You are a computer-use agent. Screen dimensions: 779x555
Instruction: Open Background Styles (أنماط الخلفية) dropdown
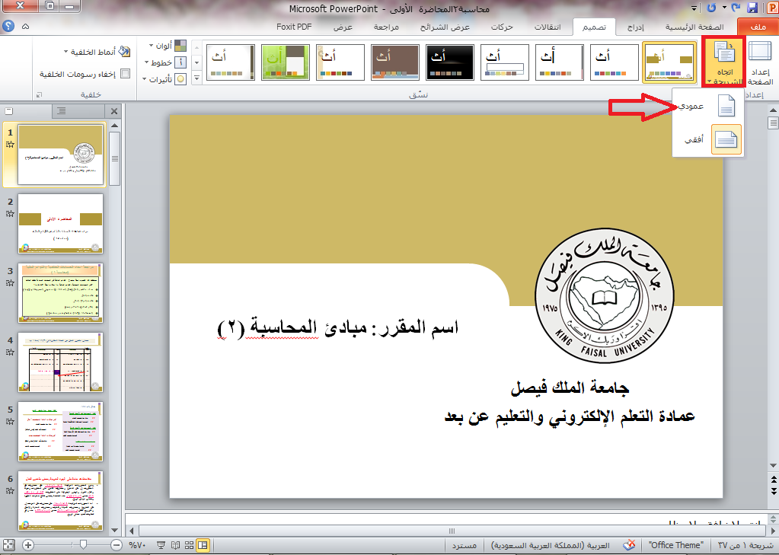pyautogui.click(x=97, y=52)
